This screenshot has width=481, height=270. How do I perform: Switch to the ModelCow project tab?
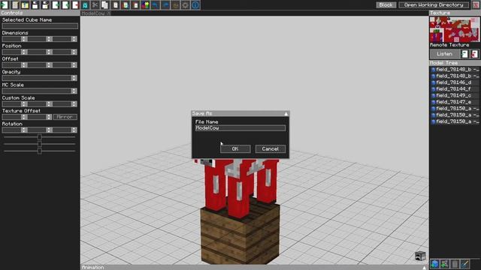click(93, 13)
